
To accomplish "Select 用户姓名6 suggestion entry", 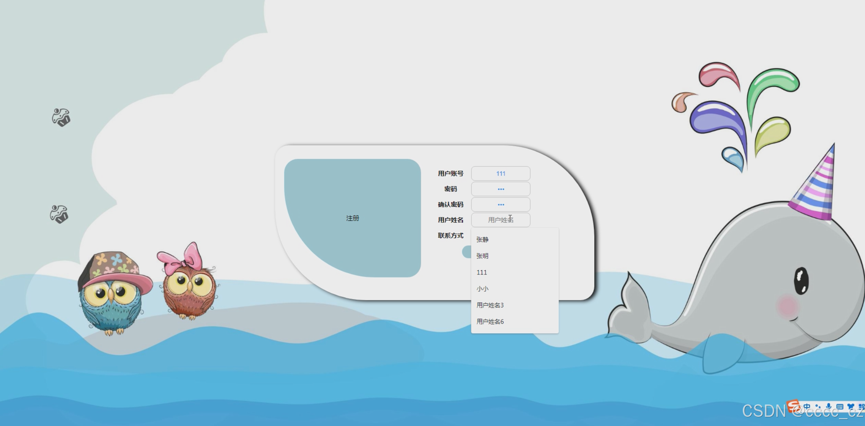I will 490,322.
